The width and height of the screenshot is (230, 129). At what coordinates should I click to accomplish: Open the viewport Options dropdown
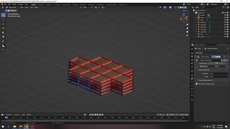[185, 11]
